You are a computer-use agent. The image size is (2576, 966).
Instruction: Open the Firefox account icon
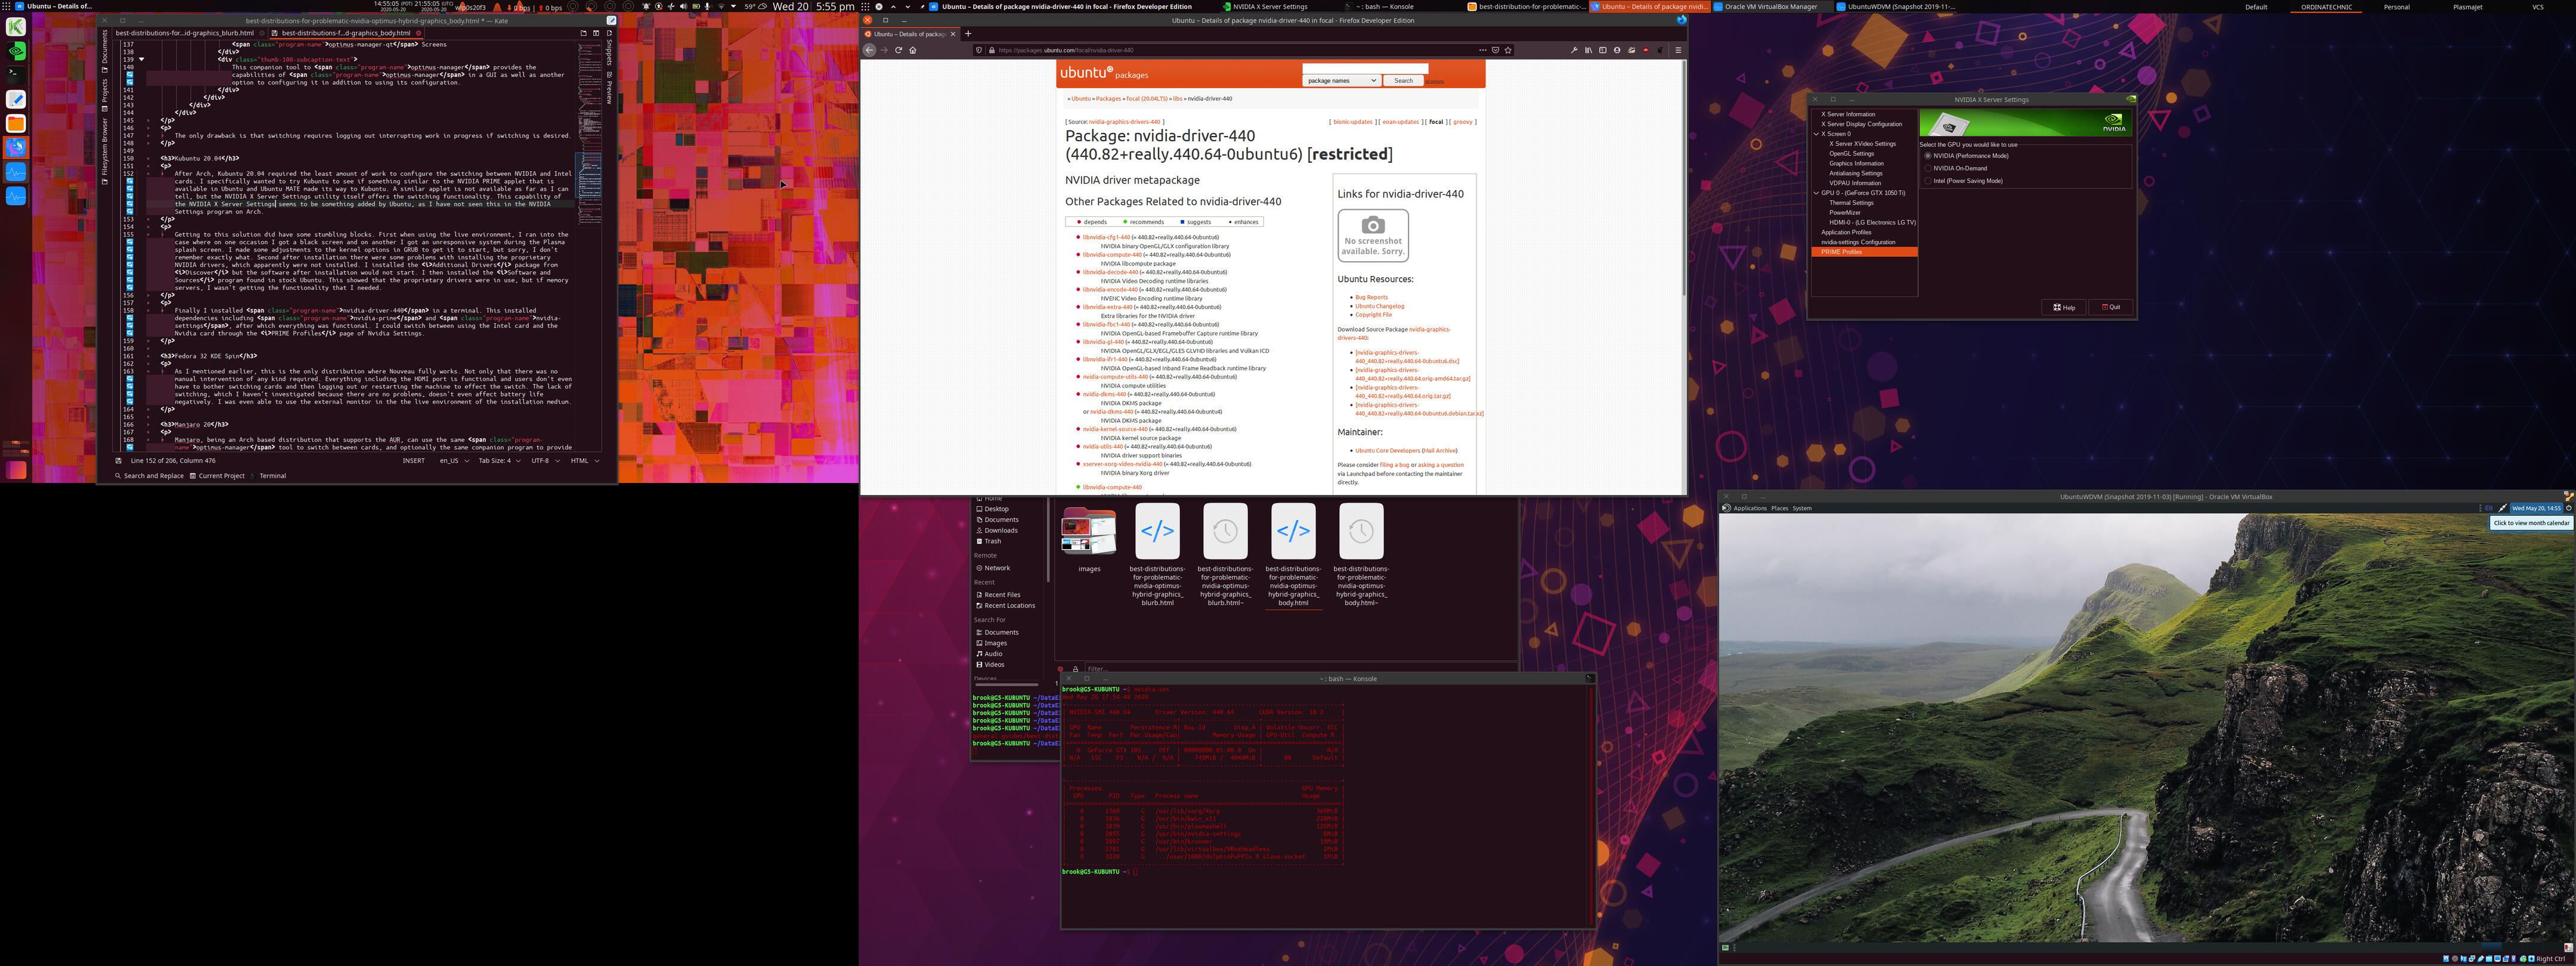[1616, 50]
